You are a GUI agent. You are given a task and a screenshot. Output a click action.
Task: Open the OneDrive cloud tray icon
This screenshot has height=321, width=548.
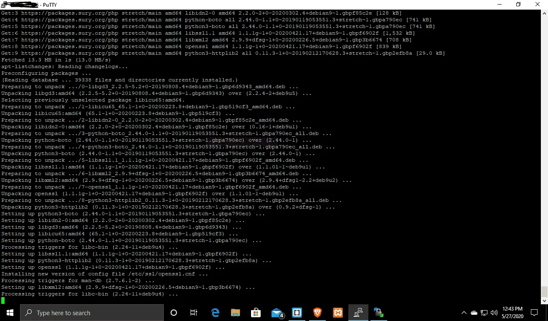(x=474, y=313)
